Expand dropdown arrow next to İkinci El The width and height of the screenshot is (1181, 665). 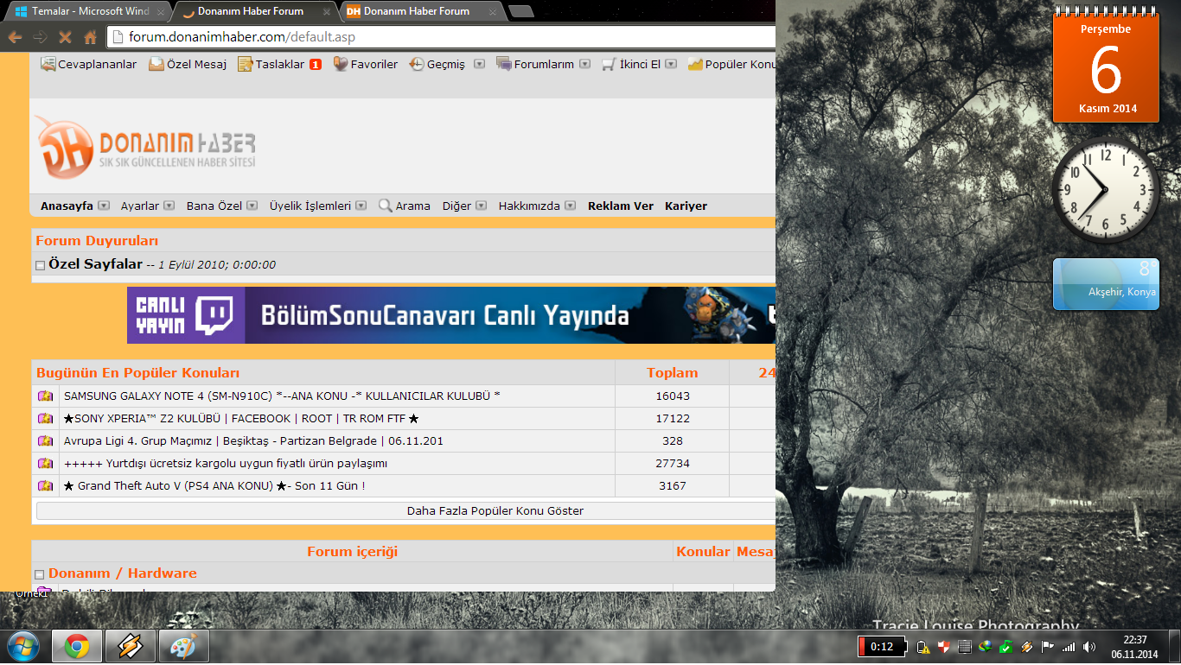671,64
